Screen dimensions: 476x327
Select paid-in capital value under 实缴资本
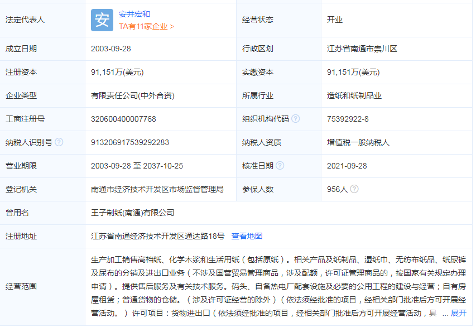353,72
